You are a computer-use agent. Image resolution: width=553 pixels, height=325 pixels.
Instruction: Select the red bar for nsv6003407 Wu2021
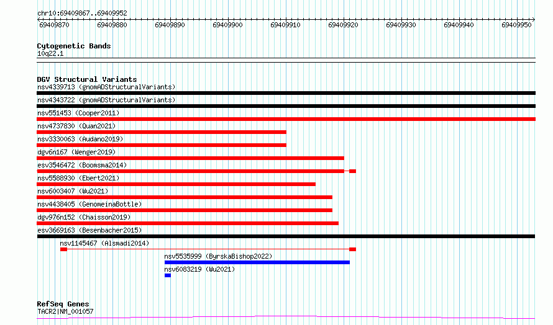(x=185, y=197)
